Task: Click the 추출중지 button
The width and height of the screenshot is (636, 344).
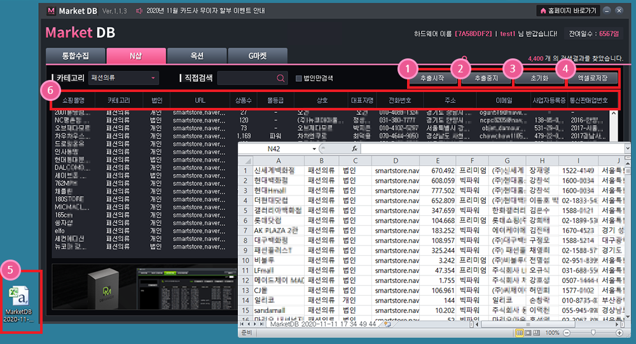Action: pos(486,78)
